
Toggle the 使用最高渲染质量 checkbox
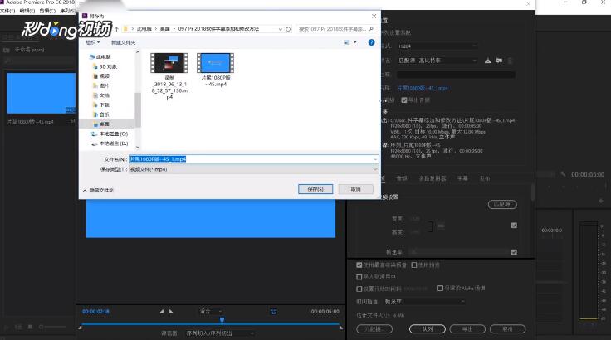point(359,265)
